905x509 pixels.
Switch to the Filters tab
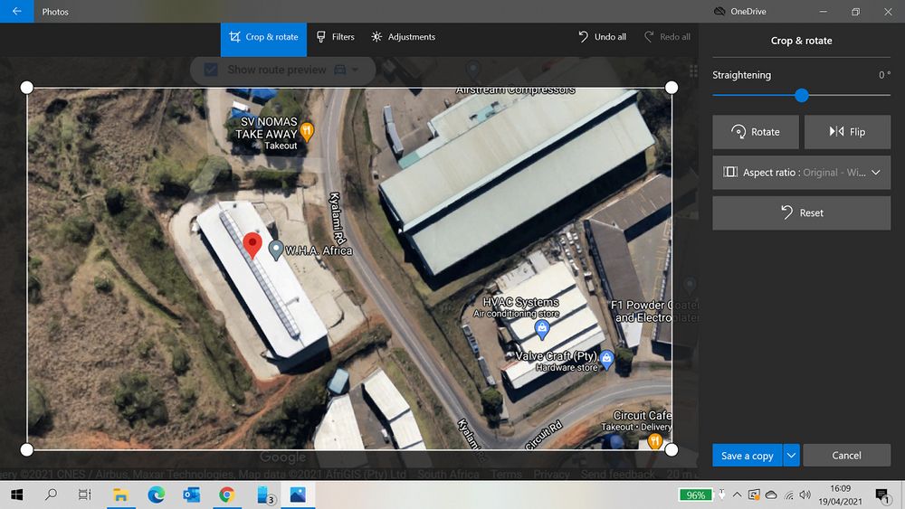point(335,37)
